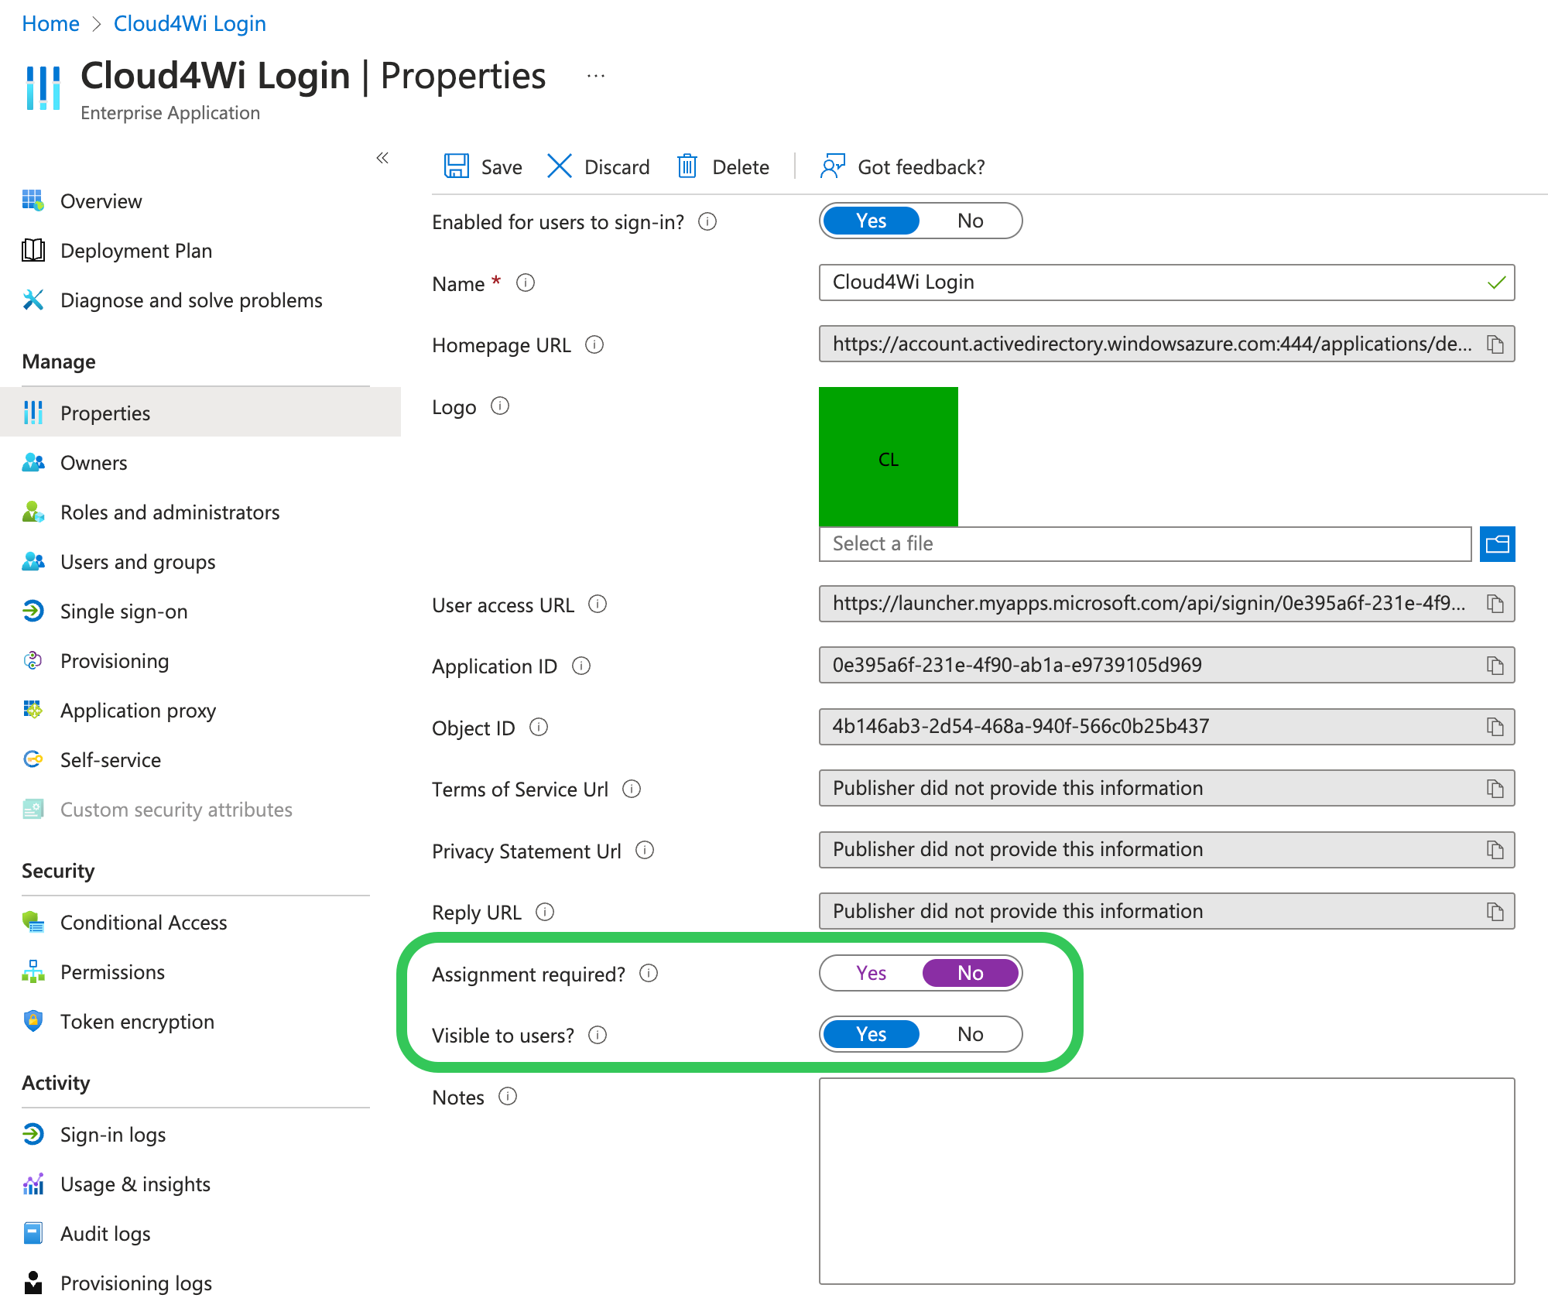The height and width of the screenshot is (1305, 1548).
Task: Set Enabled for users to sign-in to Yes
Action: coord(871,221)
